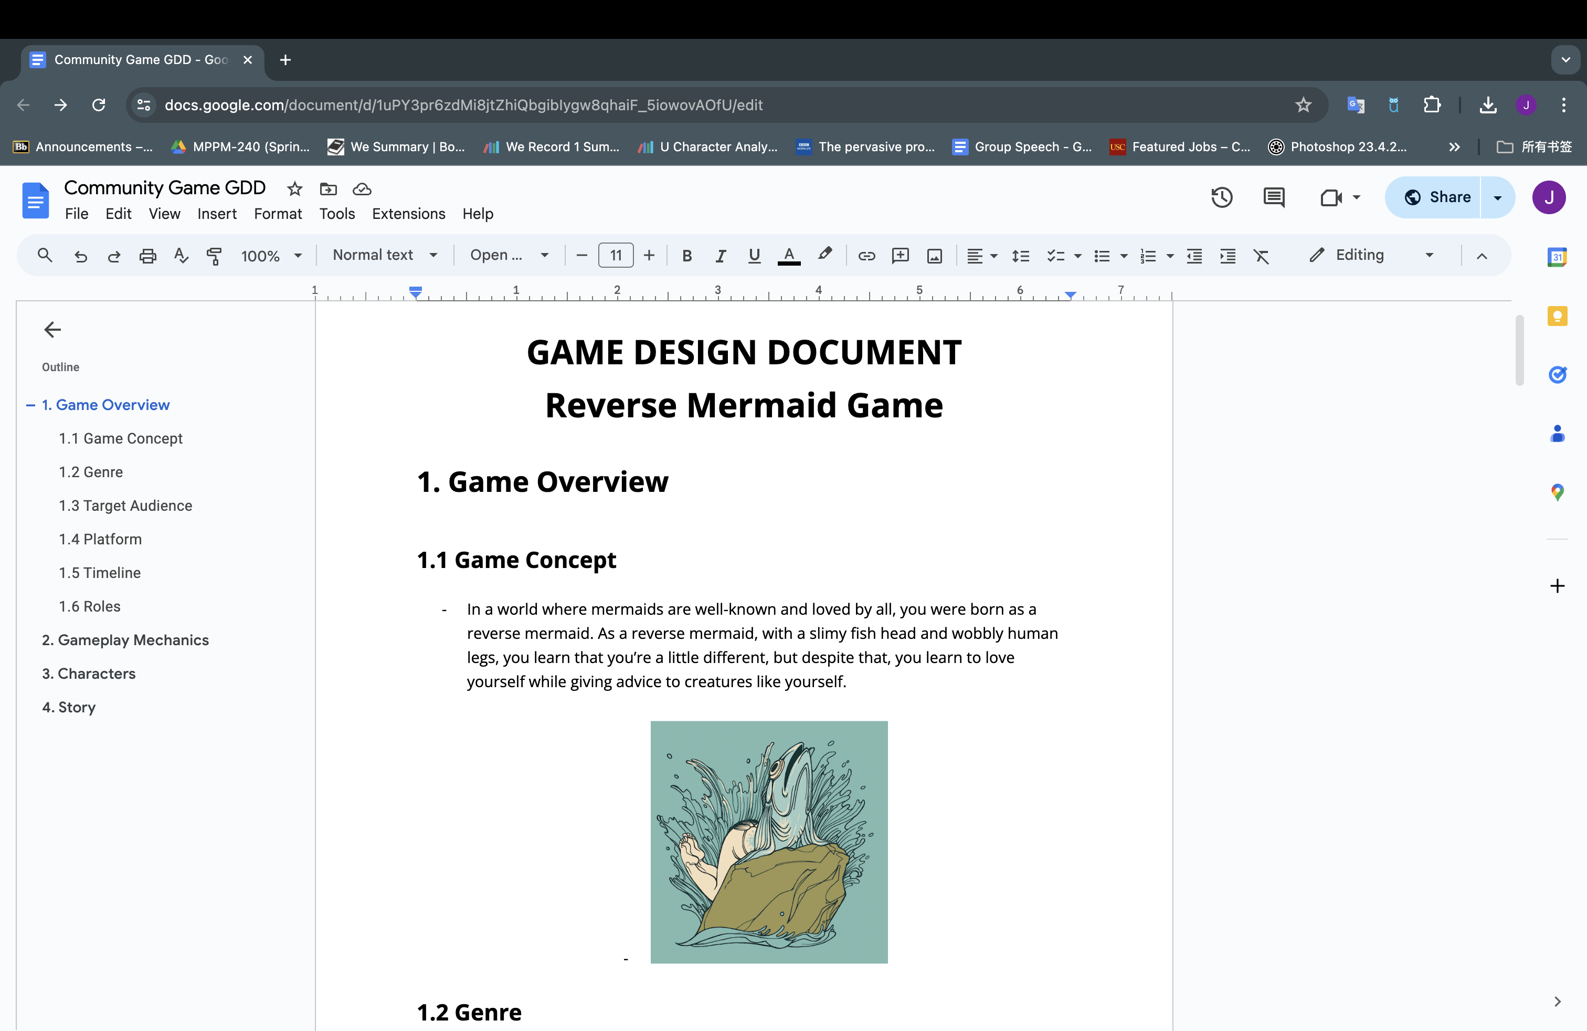1587x1031 pixels.
Task: Open Google Calendar in side panel
Action: 1557,257
